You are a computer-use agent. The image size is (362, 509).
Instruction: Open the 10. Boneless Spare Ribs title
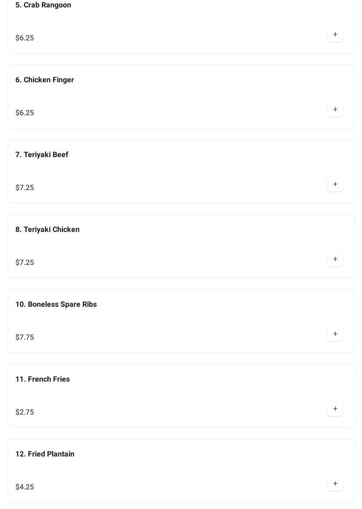(x=56, y=304)
